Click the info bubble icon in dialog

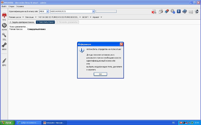[x=82, y=50]
